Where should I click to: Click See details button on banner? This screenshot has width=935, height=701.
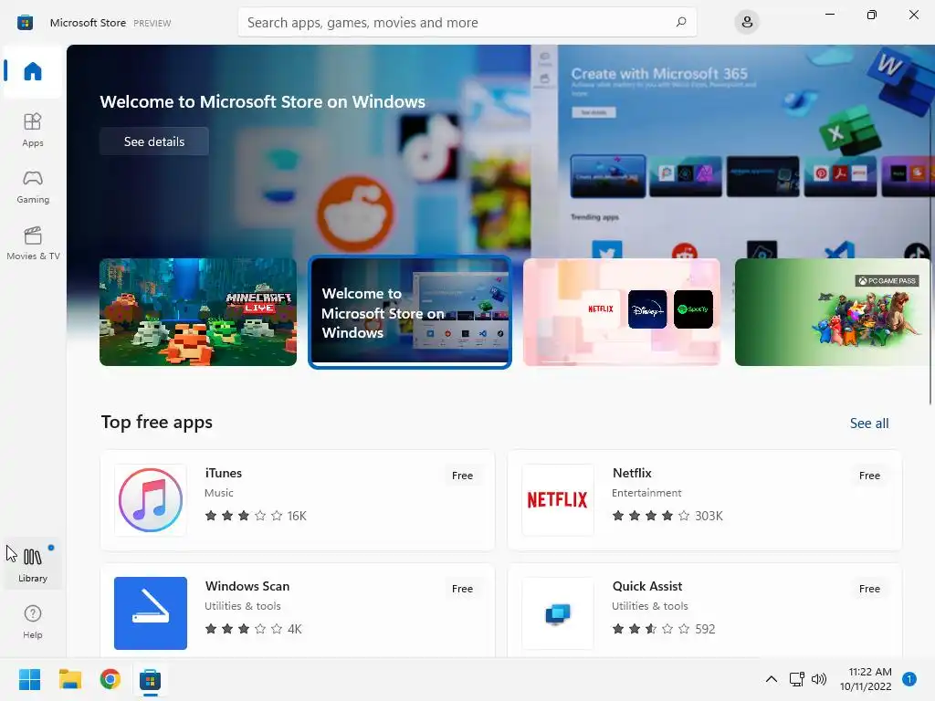(x=153, y=141)
